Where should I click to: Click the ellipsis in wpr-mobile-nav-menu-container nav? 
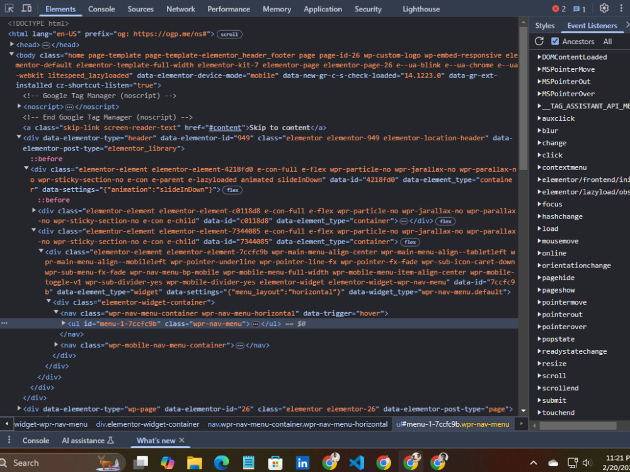click(x=240, y=345)
